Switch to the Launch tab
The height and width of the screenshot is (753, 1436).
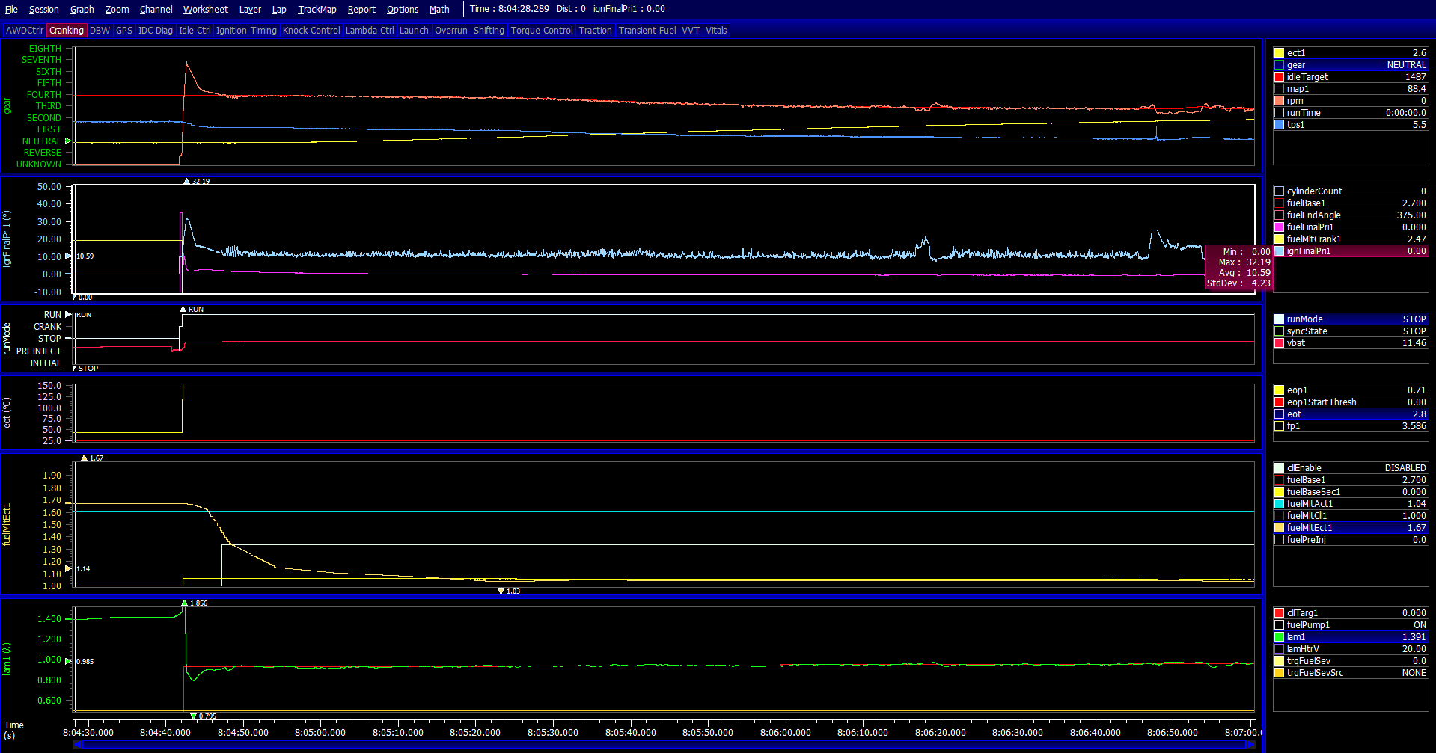click(414, 31)
